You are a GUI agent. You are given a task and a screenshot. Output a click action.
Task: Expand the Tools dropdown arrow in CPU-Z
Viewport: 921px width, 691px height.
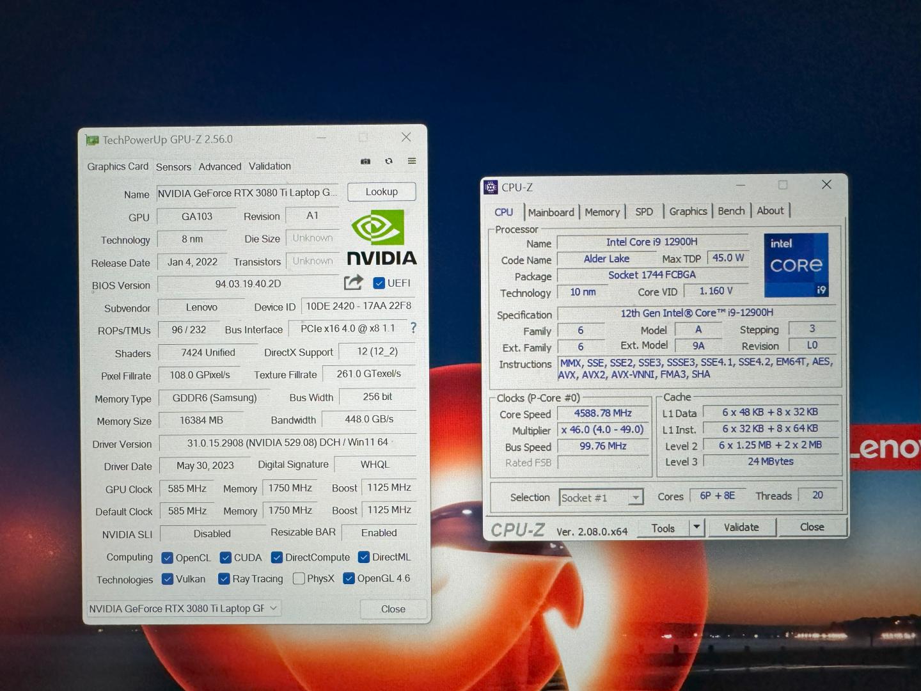697,527
